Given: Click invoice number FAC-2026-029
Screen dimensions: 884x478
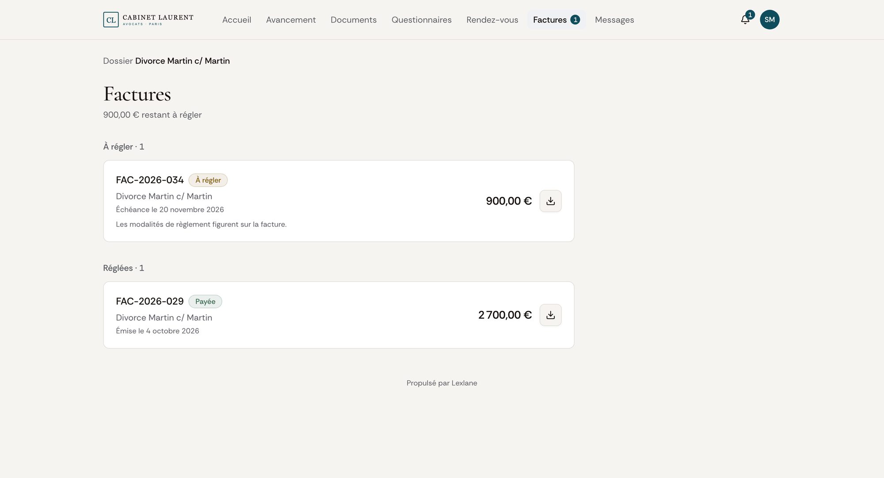Looking at the screenshot, I should pos(149,301).
